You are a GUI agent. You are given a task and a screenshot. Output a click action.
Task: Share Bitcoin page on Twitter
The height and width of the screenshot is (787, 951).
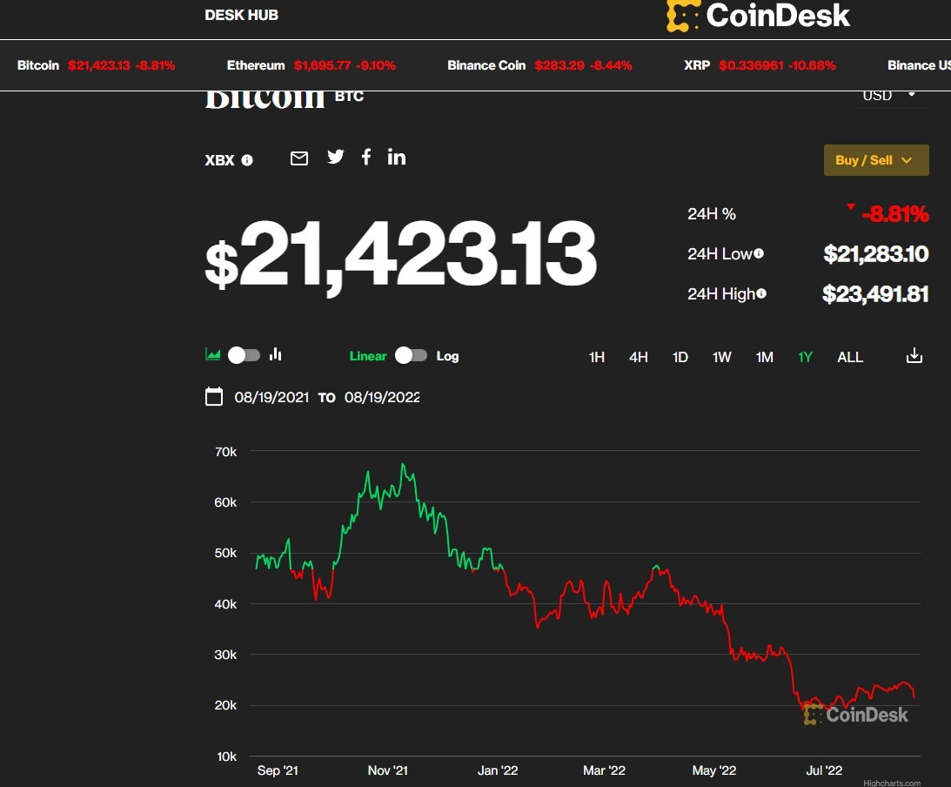[335, 158]
